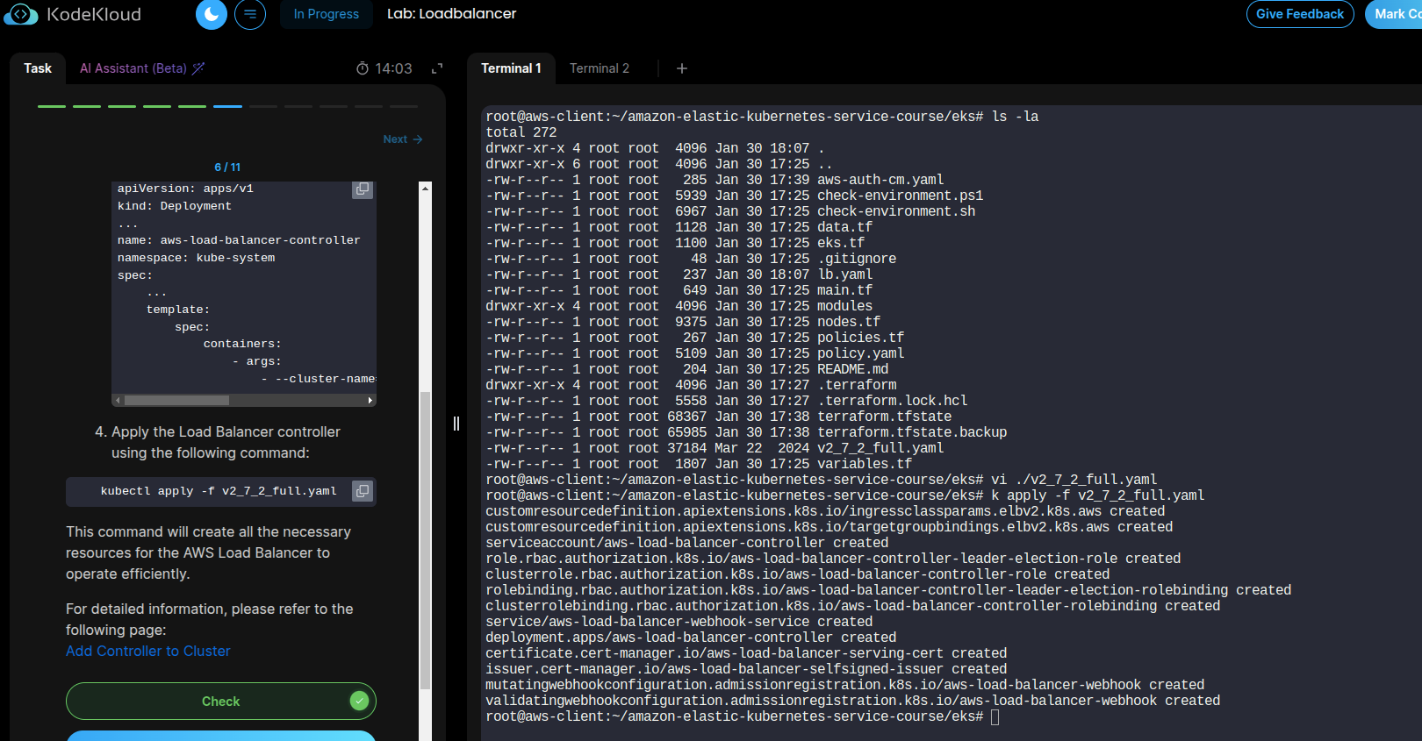Click the README.md entry in terminal
The height and width of the screenshot is (741, 1422).
pos(852,369)
